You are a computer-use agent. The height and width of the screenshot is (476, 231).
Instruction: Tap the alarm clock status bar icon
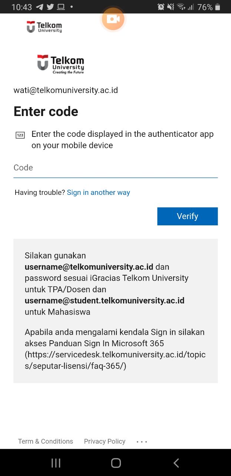point(160,7)
